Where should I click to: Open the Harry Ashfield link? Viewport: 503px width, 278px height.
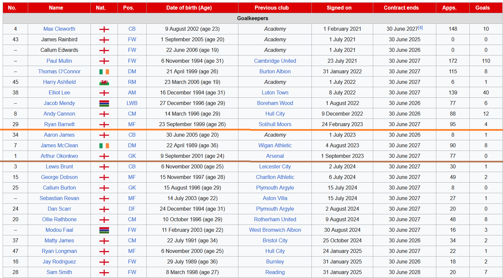[59, 82]
